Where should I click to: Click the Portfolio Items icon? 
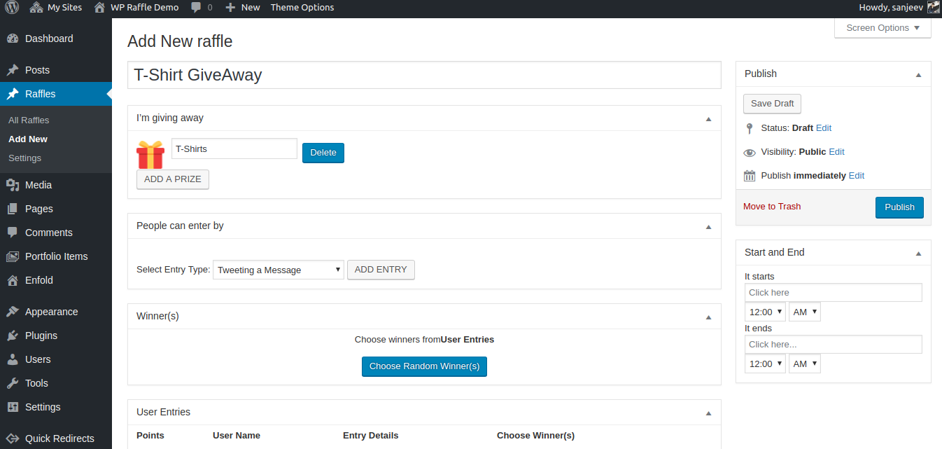coord(13,256)
